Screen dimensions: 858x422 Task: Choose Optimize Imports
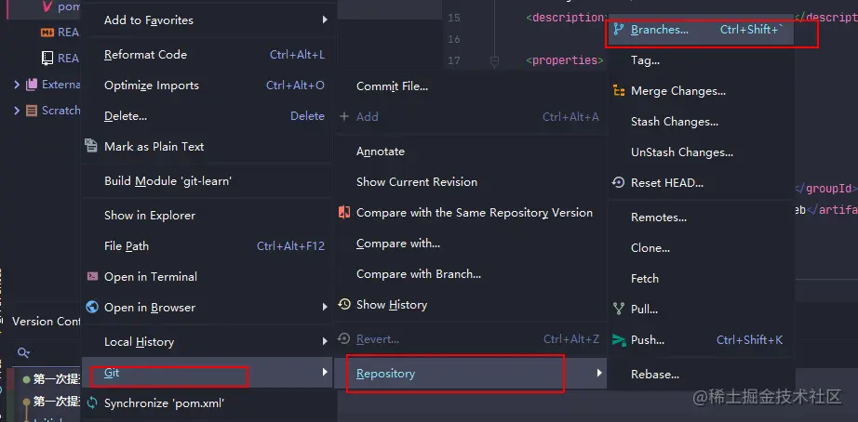pos(207,86)
